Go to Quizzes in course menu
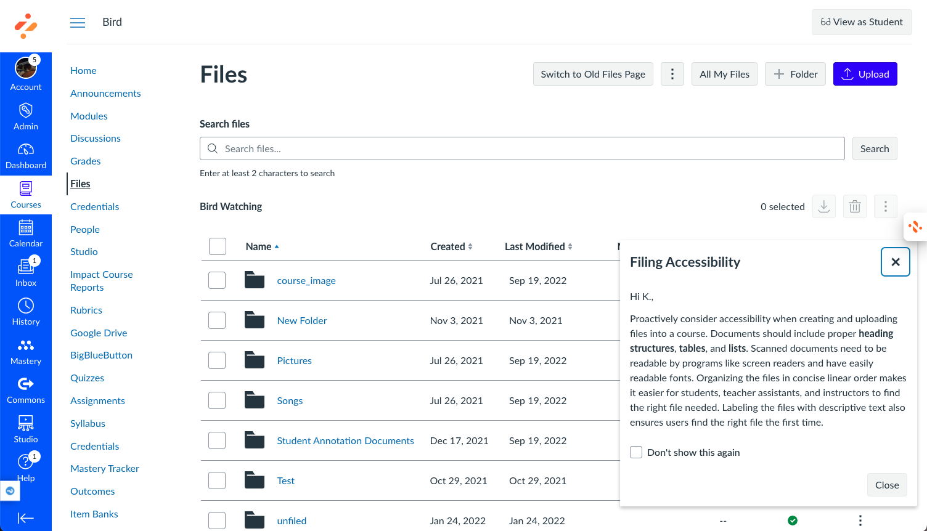This screenshot has width=927, height=531. 87,378
